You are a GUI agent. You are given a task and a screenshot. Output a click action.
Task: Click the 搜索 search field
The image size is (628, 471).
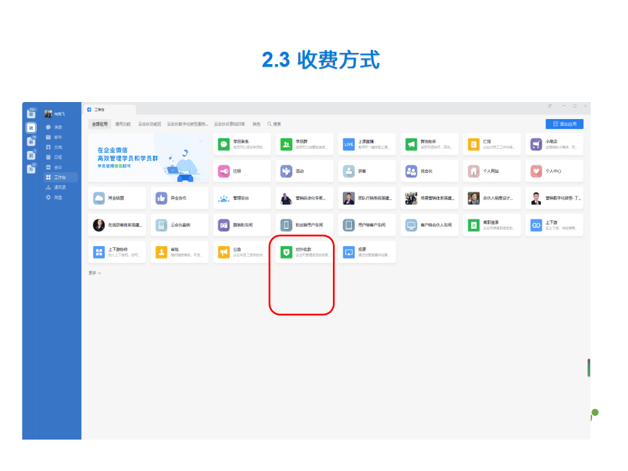pos(274,124)
